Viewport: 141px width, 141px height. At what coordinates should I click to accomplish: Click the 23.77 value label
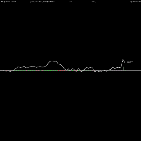[x=130, y=62]
